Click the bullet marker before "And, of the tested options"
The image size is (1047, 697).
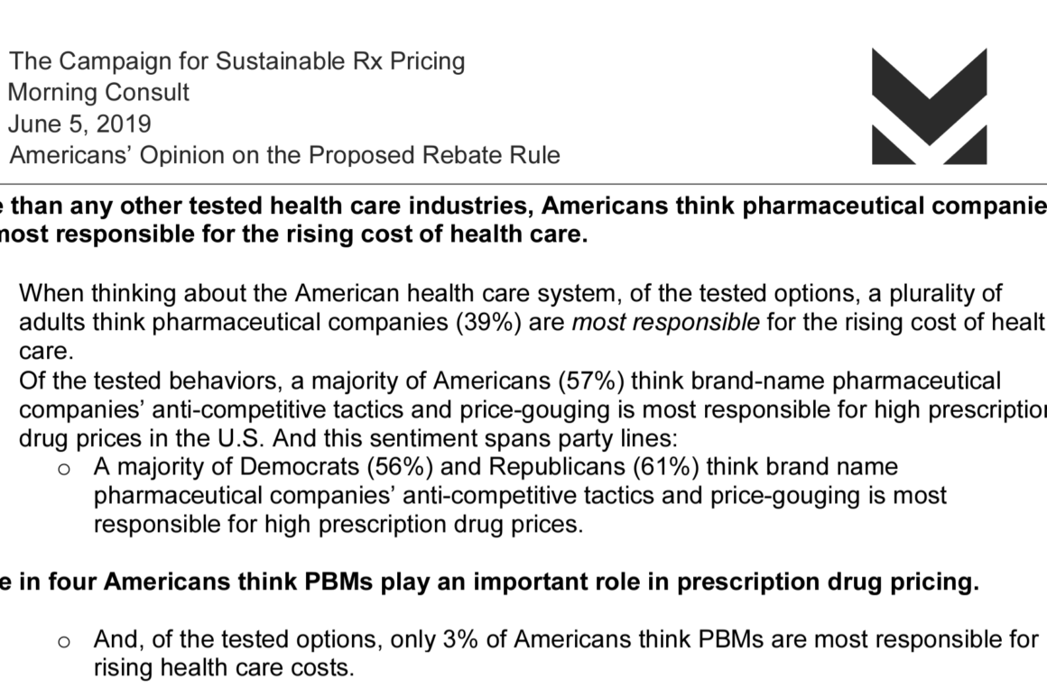(x=63, y=641)
